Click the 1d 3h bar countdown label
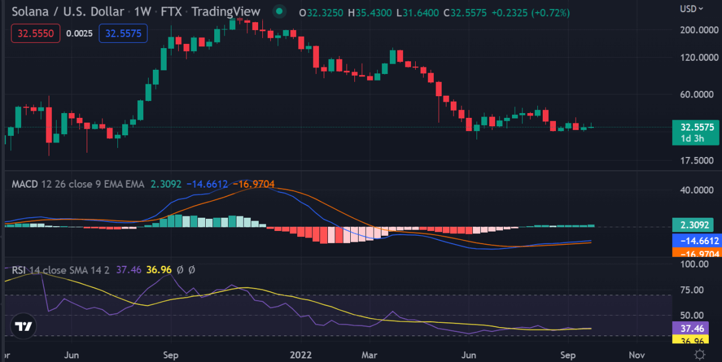This screenshot has height=362, width=722. point(694,139)
